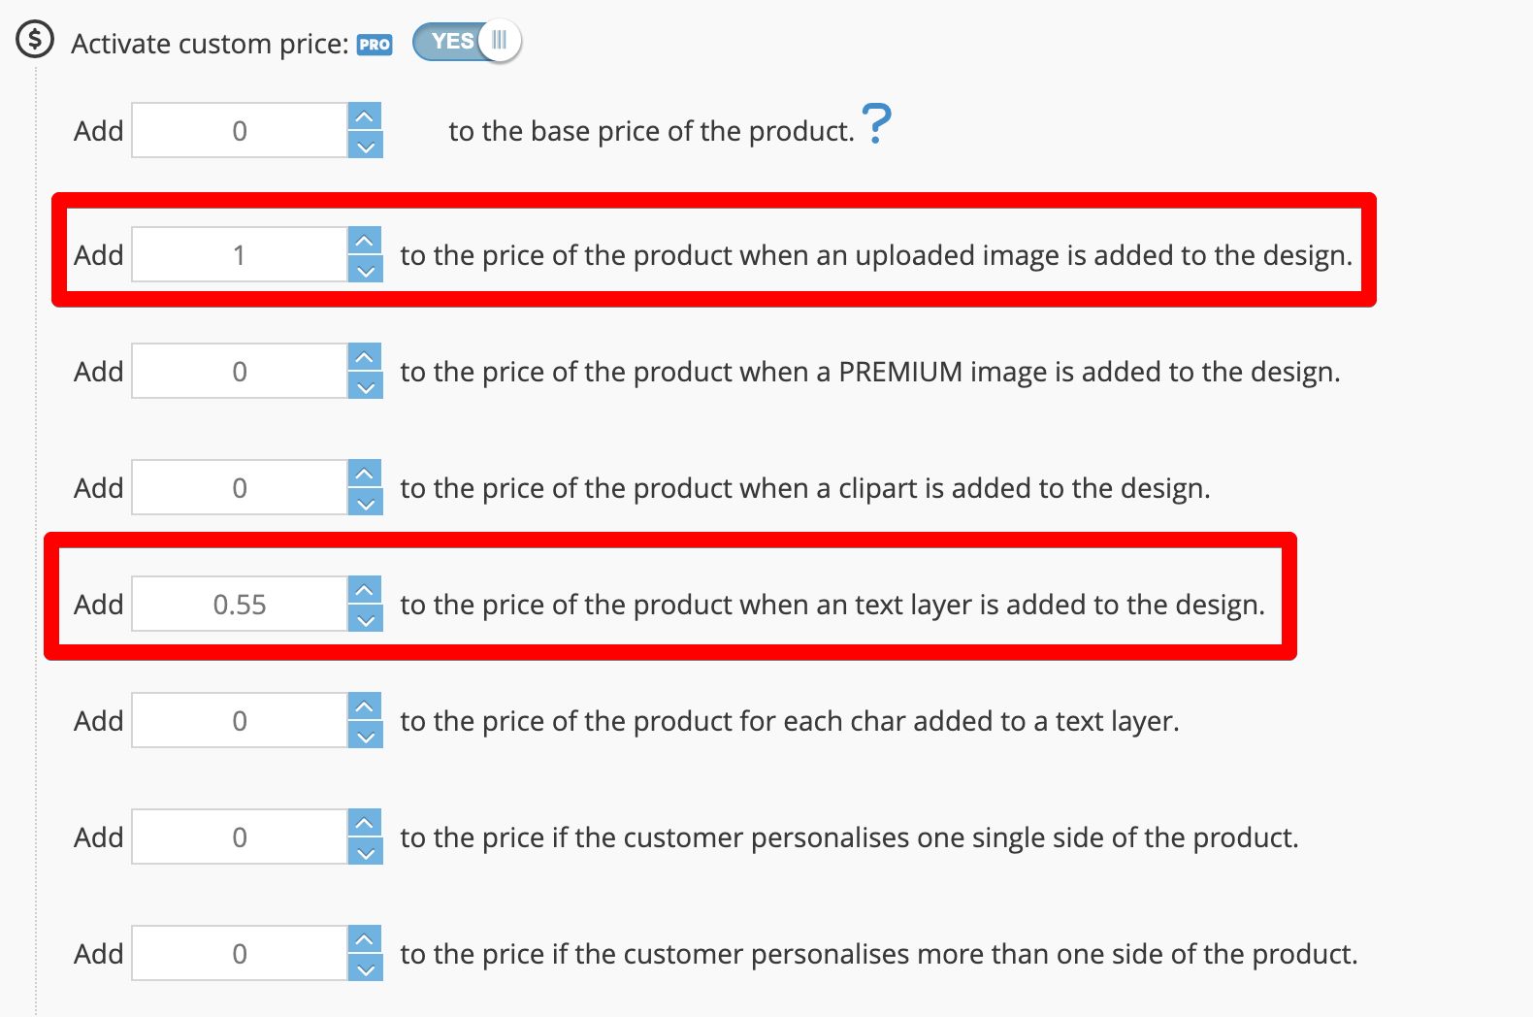Increase the clipart price using up arrow
The image size is (1533, 1017).
365,474
